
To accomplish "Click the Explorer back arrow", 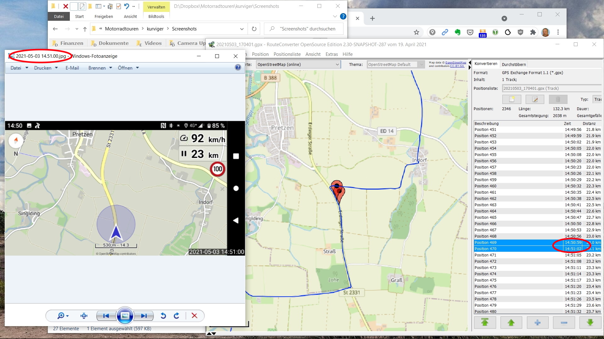I will tap(55, 29).
